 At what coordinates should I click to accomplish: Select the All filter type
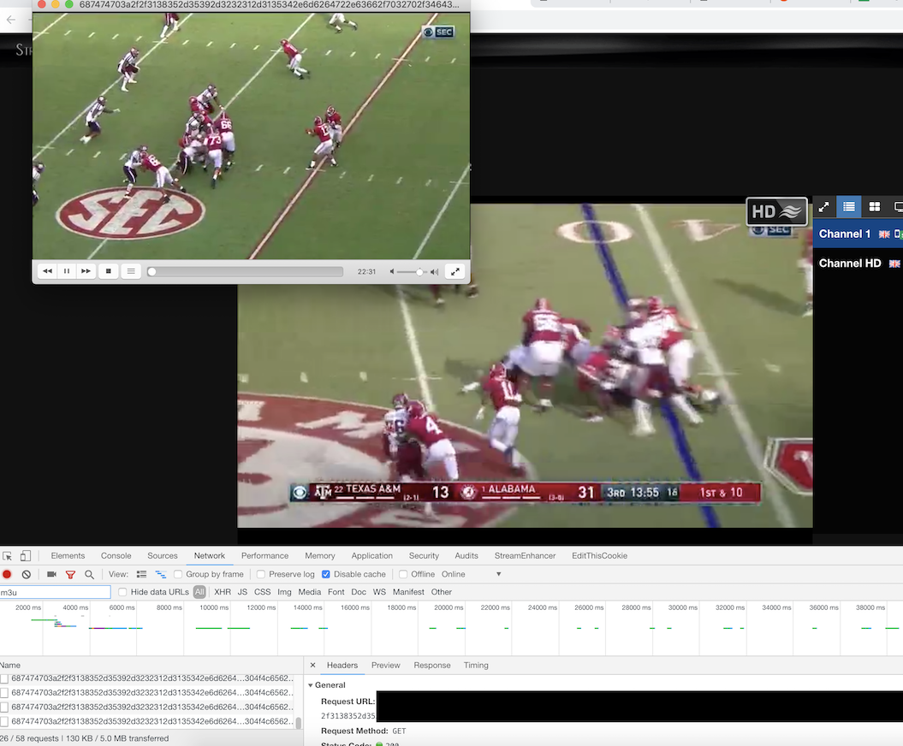click(199, 592)
